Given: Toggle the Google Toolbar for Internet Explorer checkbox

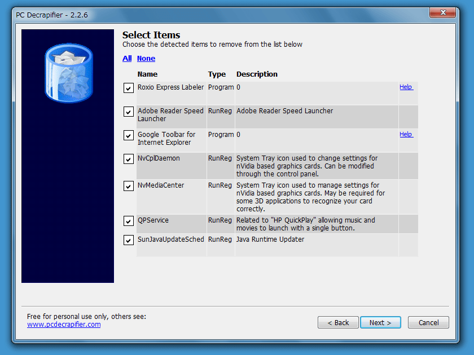Looking at the screenshot, I should pos(129,135).
